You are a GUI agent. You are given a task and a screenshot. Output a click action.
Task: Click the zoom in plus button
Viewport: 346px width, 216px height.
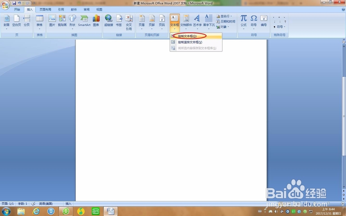pos(343,204)
